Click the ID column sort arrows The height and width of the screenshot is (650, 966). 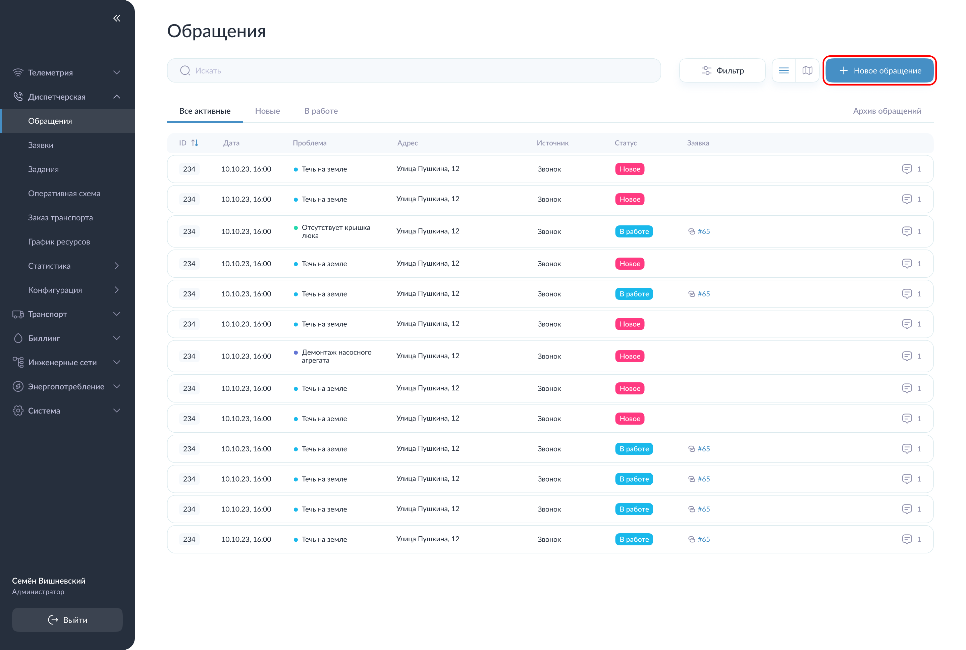[x=195, y=143]
